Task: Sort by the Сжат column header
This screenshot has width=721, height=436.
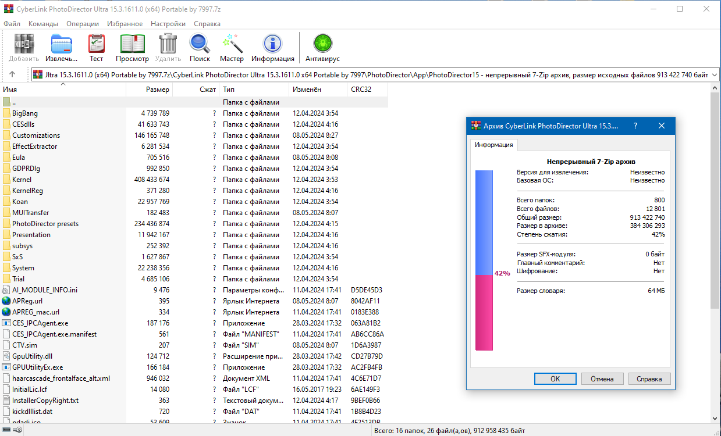Action: click(x=196, y=90)
